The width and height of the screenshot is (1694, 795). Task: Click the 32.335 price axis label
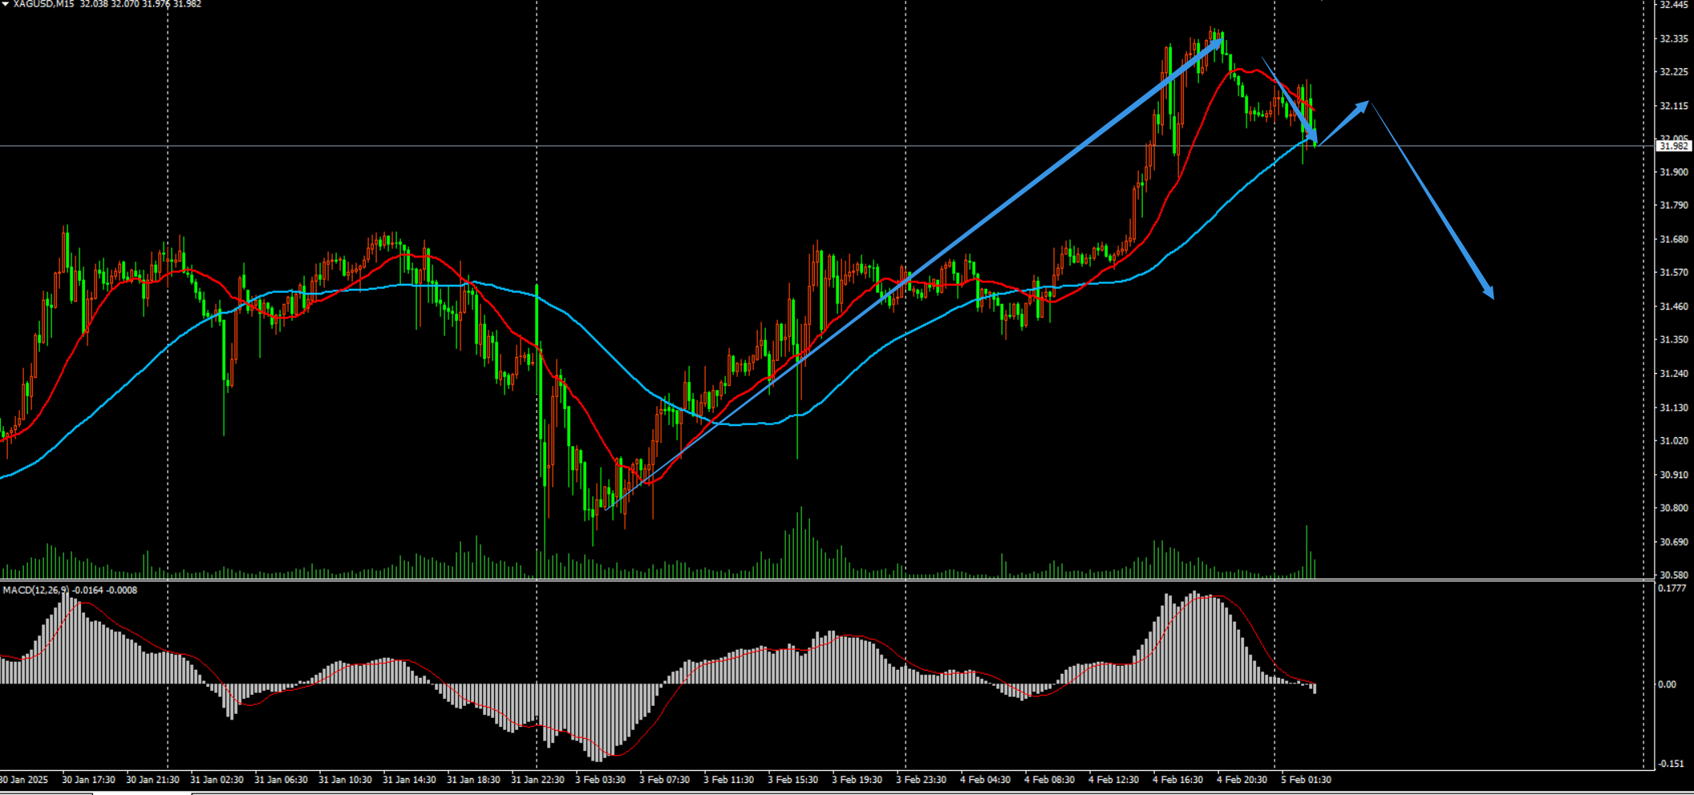point(1674,39)
